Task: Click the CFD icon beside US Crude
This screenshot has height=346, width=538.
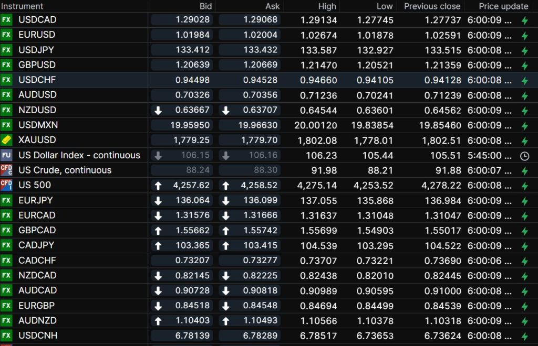Action: pyautogui.click(x=6, y=170)
